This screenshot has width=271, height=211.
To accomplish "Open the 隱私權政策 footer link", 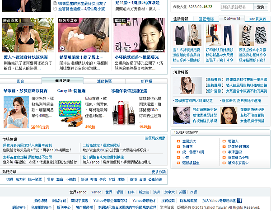I will [x=188, y=201].
